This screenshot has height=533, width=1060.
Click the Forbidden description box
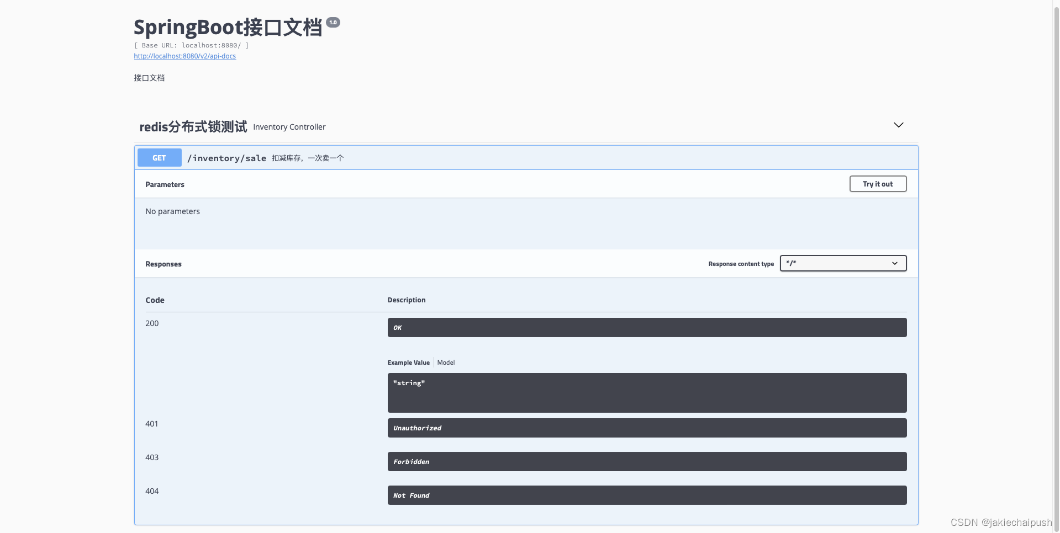(647, 461)
